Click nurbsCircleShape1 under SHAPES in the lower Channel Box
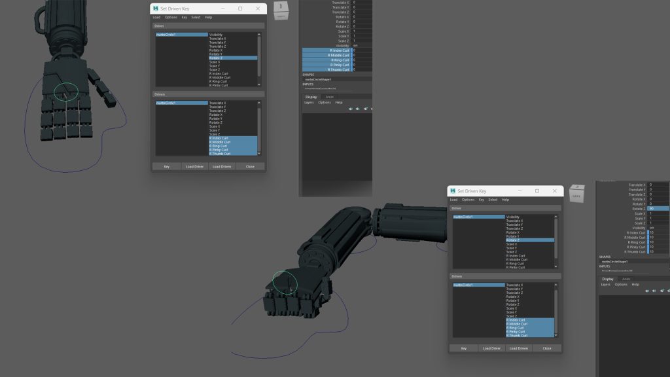670x377 pixels. [614, 262]
